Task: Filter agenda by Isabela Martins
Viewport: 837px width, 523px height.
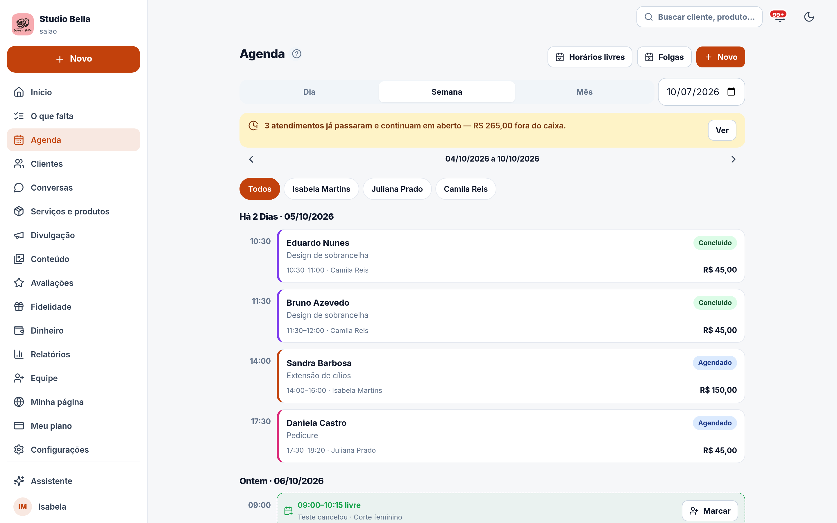Action: pos(321,189)
